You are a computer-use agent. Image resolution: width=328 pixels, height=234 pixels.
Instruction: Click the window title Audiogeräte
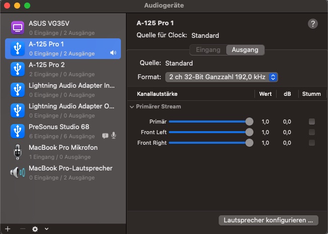[x=164, y=6]
